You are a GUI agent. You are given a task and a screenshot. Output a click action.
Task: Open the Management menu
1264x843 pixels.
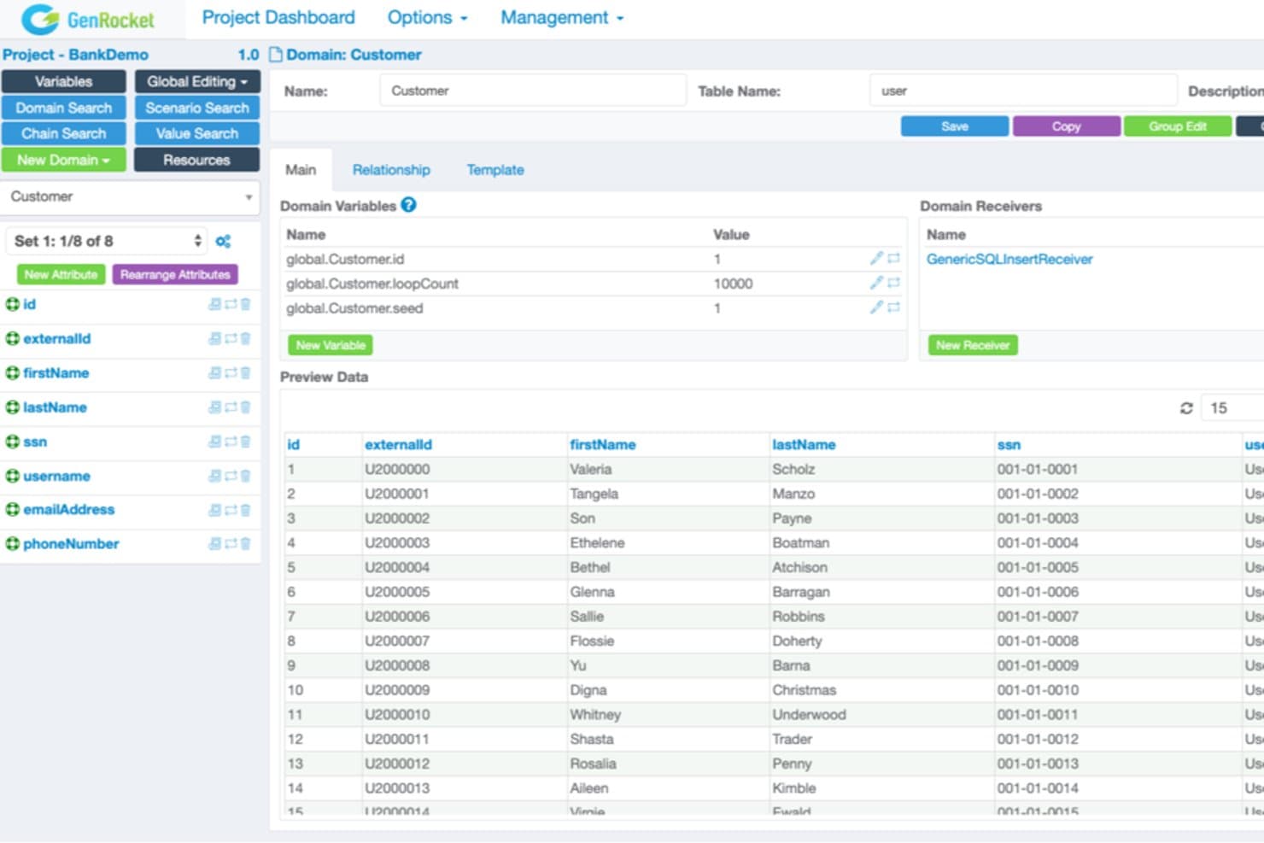pyautogui.click(x=562, y=17)
